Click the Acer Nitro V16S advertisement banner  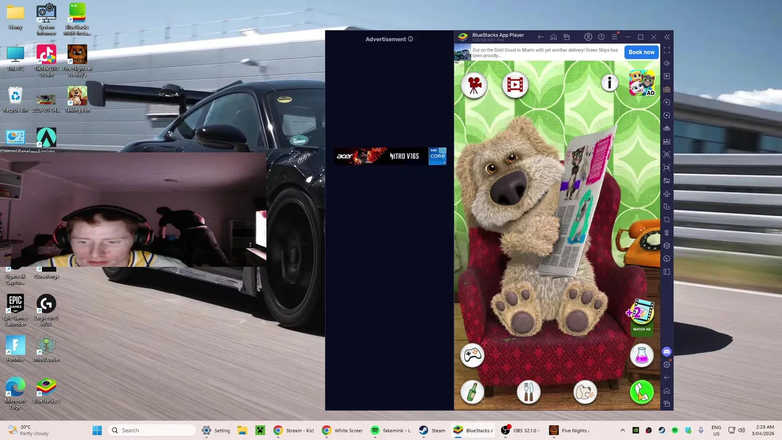tap(390, 156)
